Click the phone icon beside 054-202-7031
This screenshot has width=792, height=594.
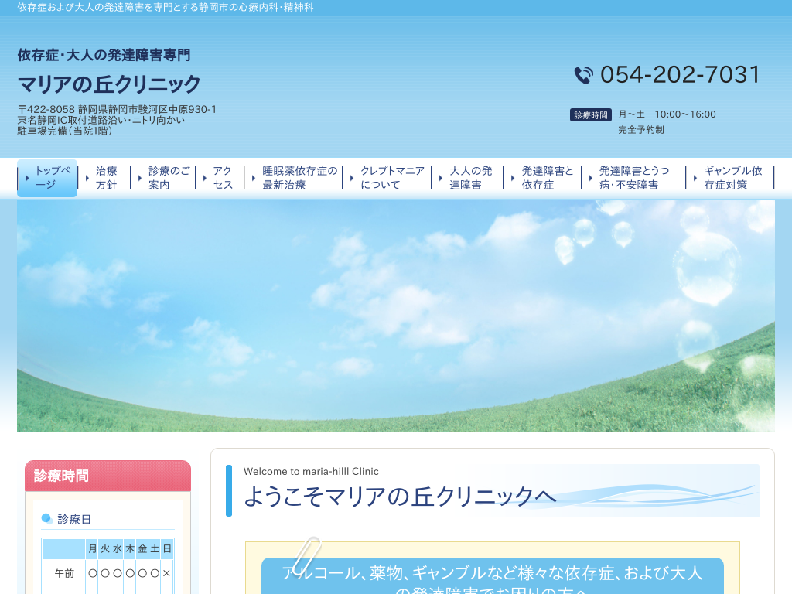coord(583,75)
